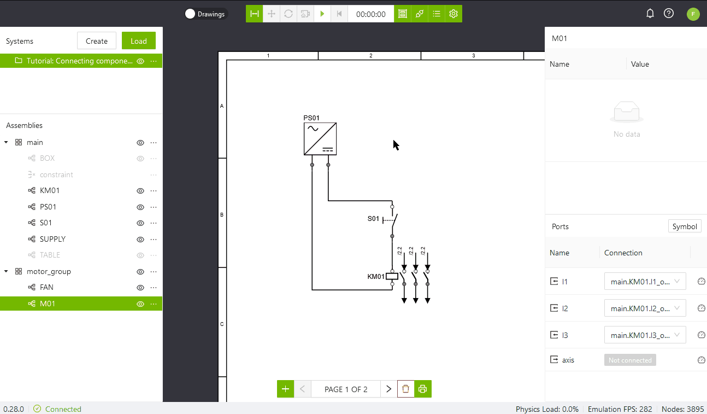Click the Create system button
The image size is (707, 414).
pyautogui.click(x=97, y=41)
